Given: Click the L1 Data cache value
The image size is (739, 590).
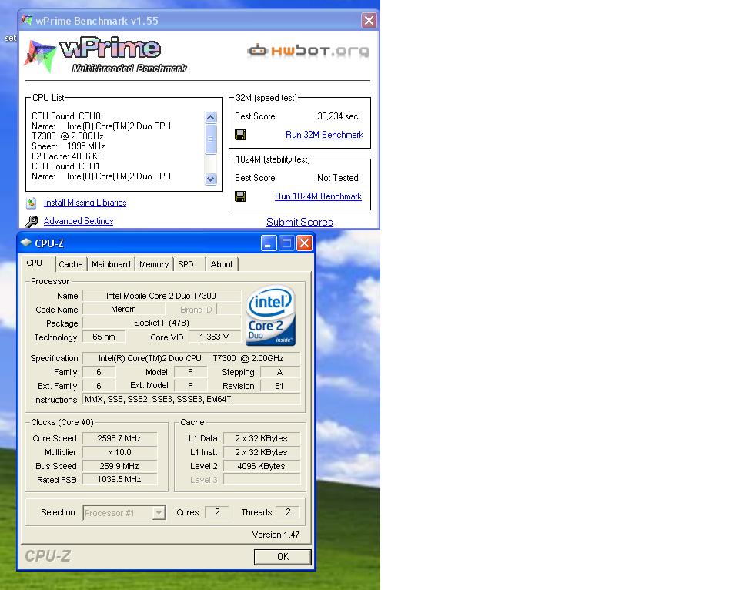Looking at the screenshot, I should tap(261, 438).
